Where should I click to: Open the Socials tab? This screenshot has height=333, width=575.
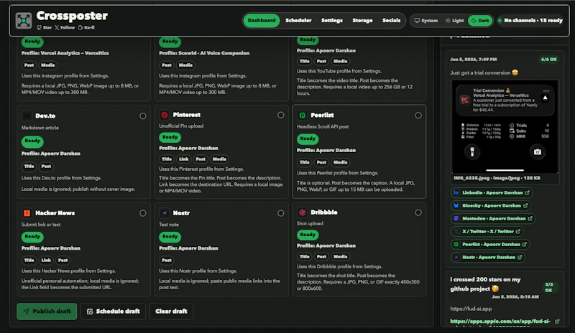click(x=391, y=21)
